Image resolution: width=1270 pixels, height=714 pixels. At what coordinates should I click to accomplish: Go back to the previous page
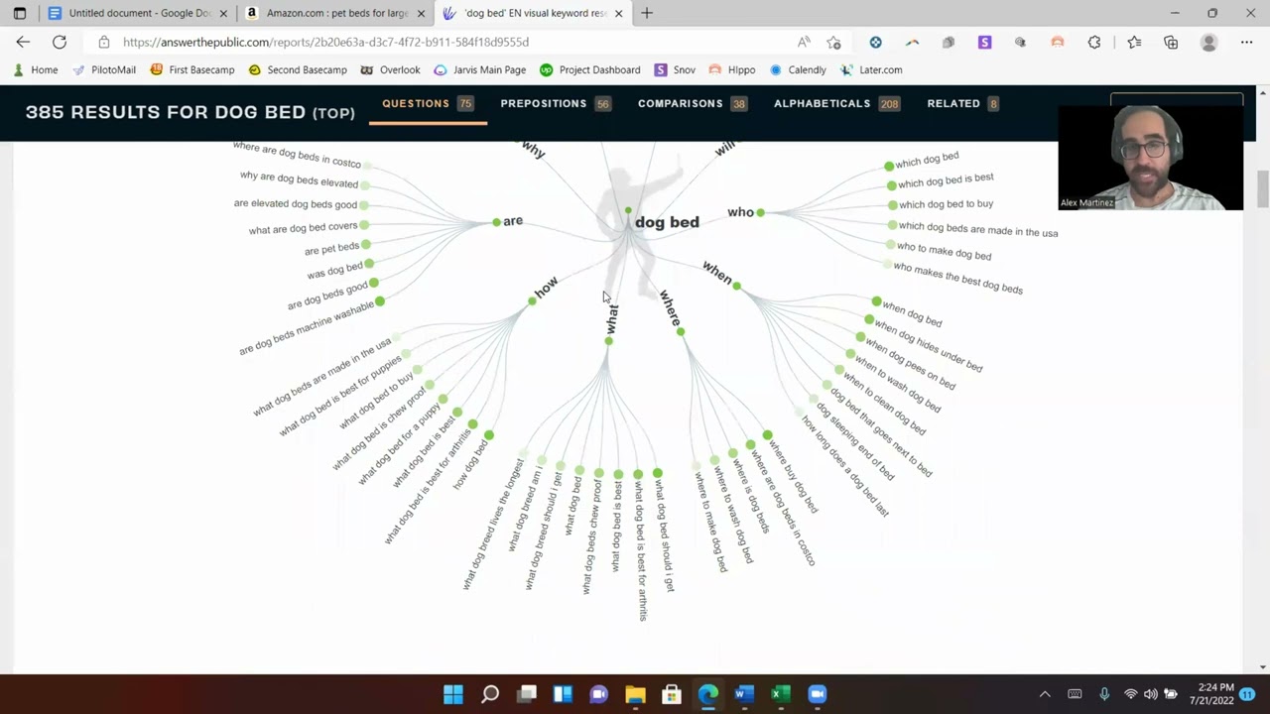pyautogui.click(x=23, y=42)
